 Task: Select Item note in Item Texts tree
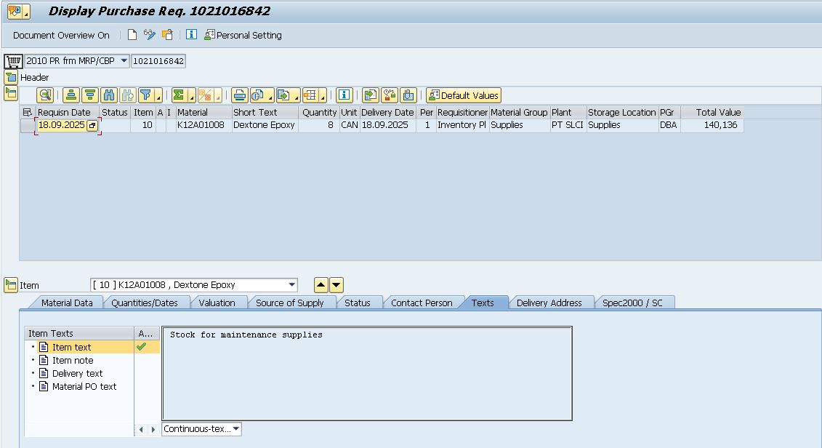(73, 360)
